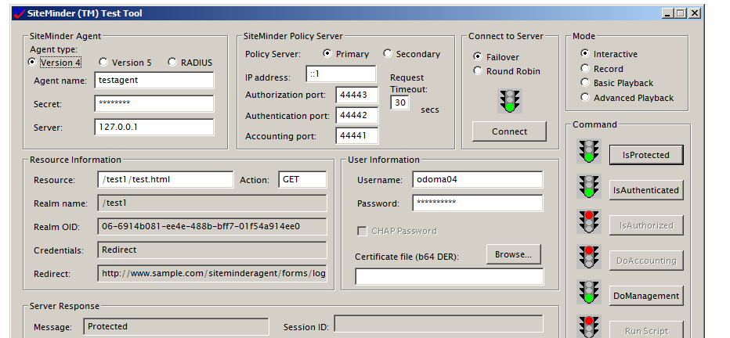Click the agent Secret field
The width and height of the screenshot is (730, 338).
coord(154,103)
